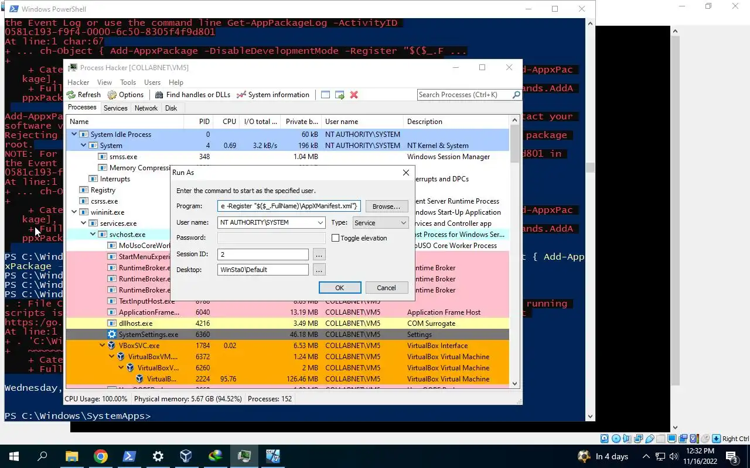
Task: Open the Help menu
Action: pos(176,82)
